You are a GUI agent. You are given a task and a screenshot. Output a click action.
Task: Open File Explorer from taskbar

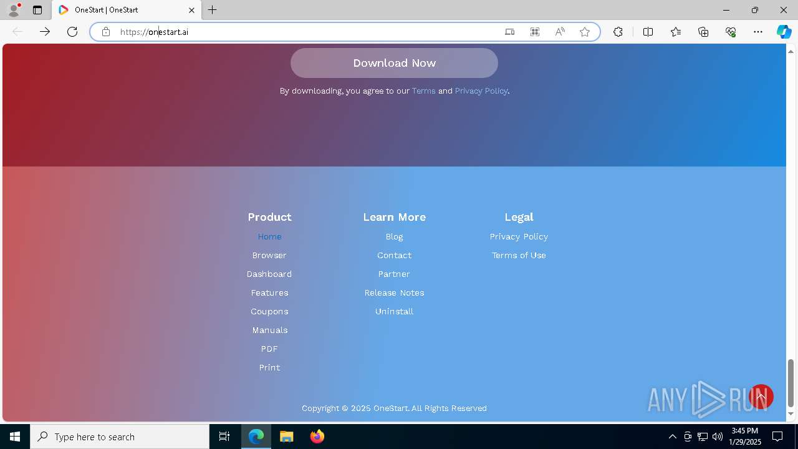(x=287, y=437)
